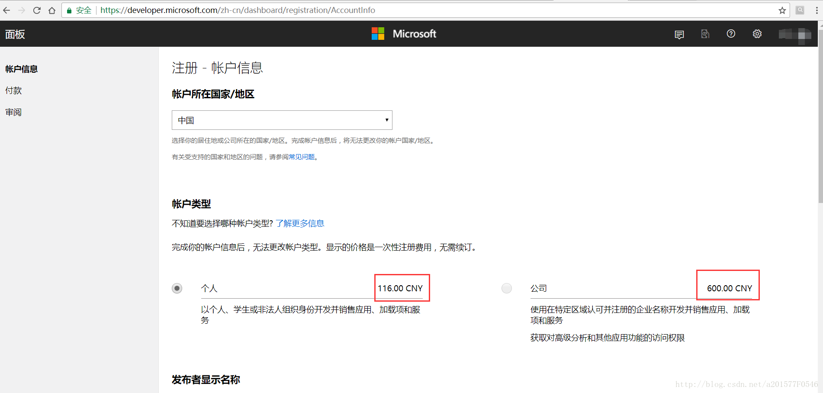Open settings with the gear icon

coord(757,34)
